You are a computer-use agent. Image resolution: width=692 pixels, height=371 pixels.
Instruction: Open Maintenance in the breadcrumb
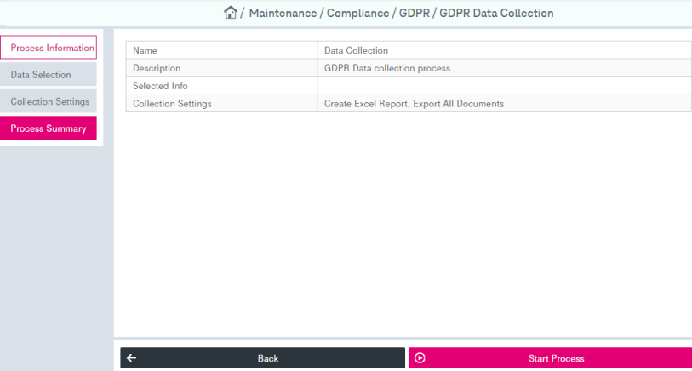tap(283, 14)
